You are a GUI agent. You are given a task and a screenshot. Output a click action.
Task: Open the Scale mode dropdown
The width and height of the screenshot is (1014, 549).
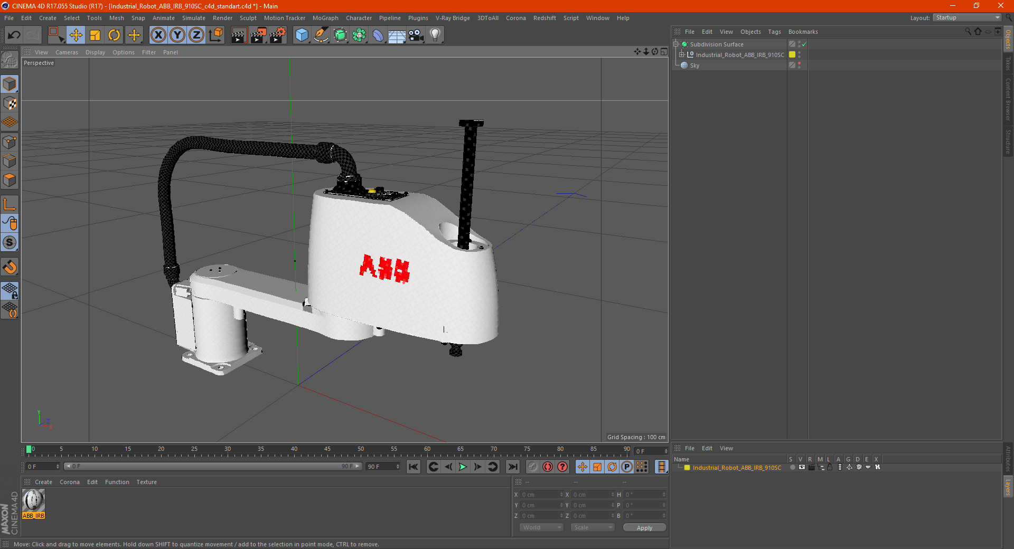click(x=593, y=527)
